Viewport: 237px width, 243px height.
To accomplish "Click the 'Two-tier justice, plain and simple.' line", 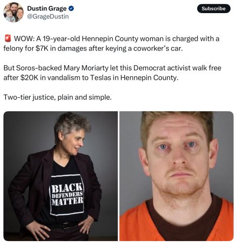I will pyautogui.click(x=58, y=97).
